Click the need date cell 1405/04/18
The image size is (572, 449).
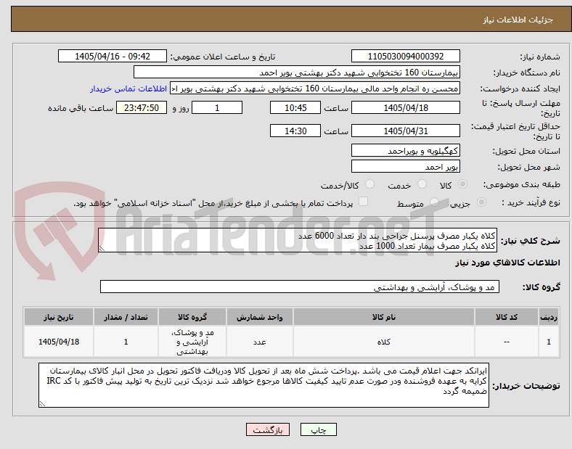[x=59, y=342]
